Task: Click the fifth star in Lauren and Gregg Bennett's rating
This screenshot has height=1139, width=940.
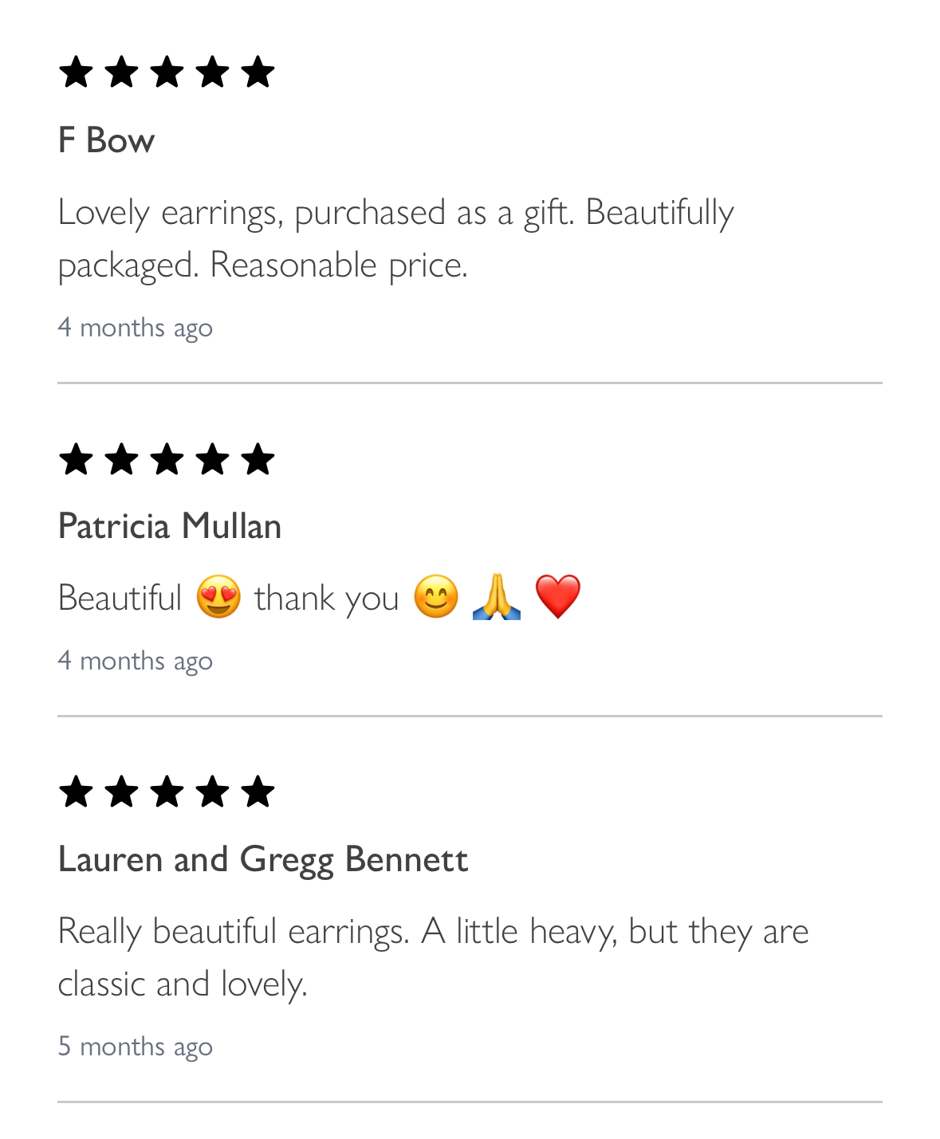Action: (x=258, y=791)
